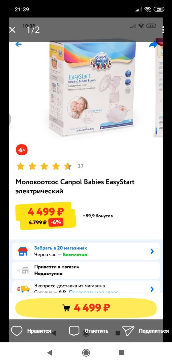Screen dimensions: 172x363
Task: Tap the Android recent apps square button
Action: pyautogui.click(x=122, y=353)
